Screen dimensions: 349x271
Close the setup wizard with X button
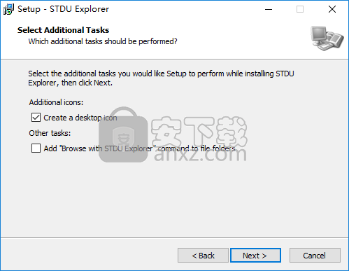coord(332,9)
